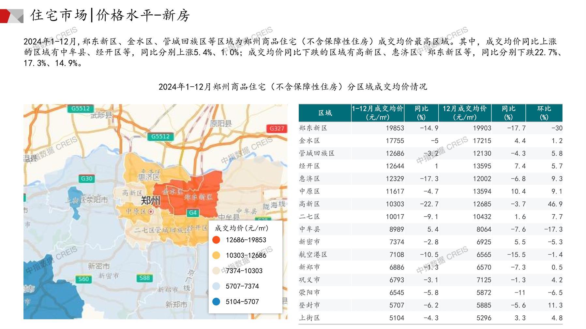586x329 pixels.
Task: Click the topmost G5512 badge near 武陟县
Action: pyautogui.click(x=80, y=108)
